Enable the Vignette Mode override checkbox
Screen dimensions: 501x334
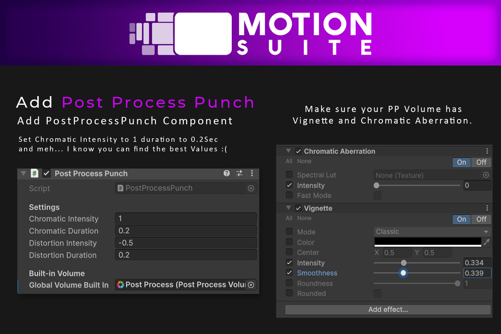point(289,232)
